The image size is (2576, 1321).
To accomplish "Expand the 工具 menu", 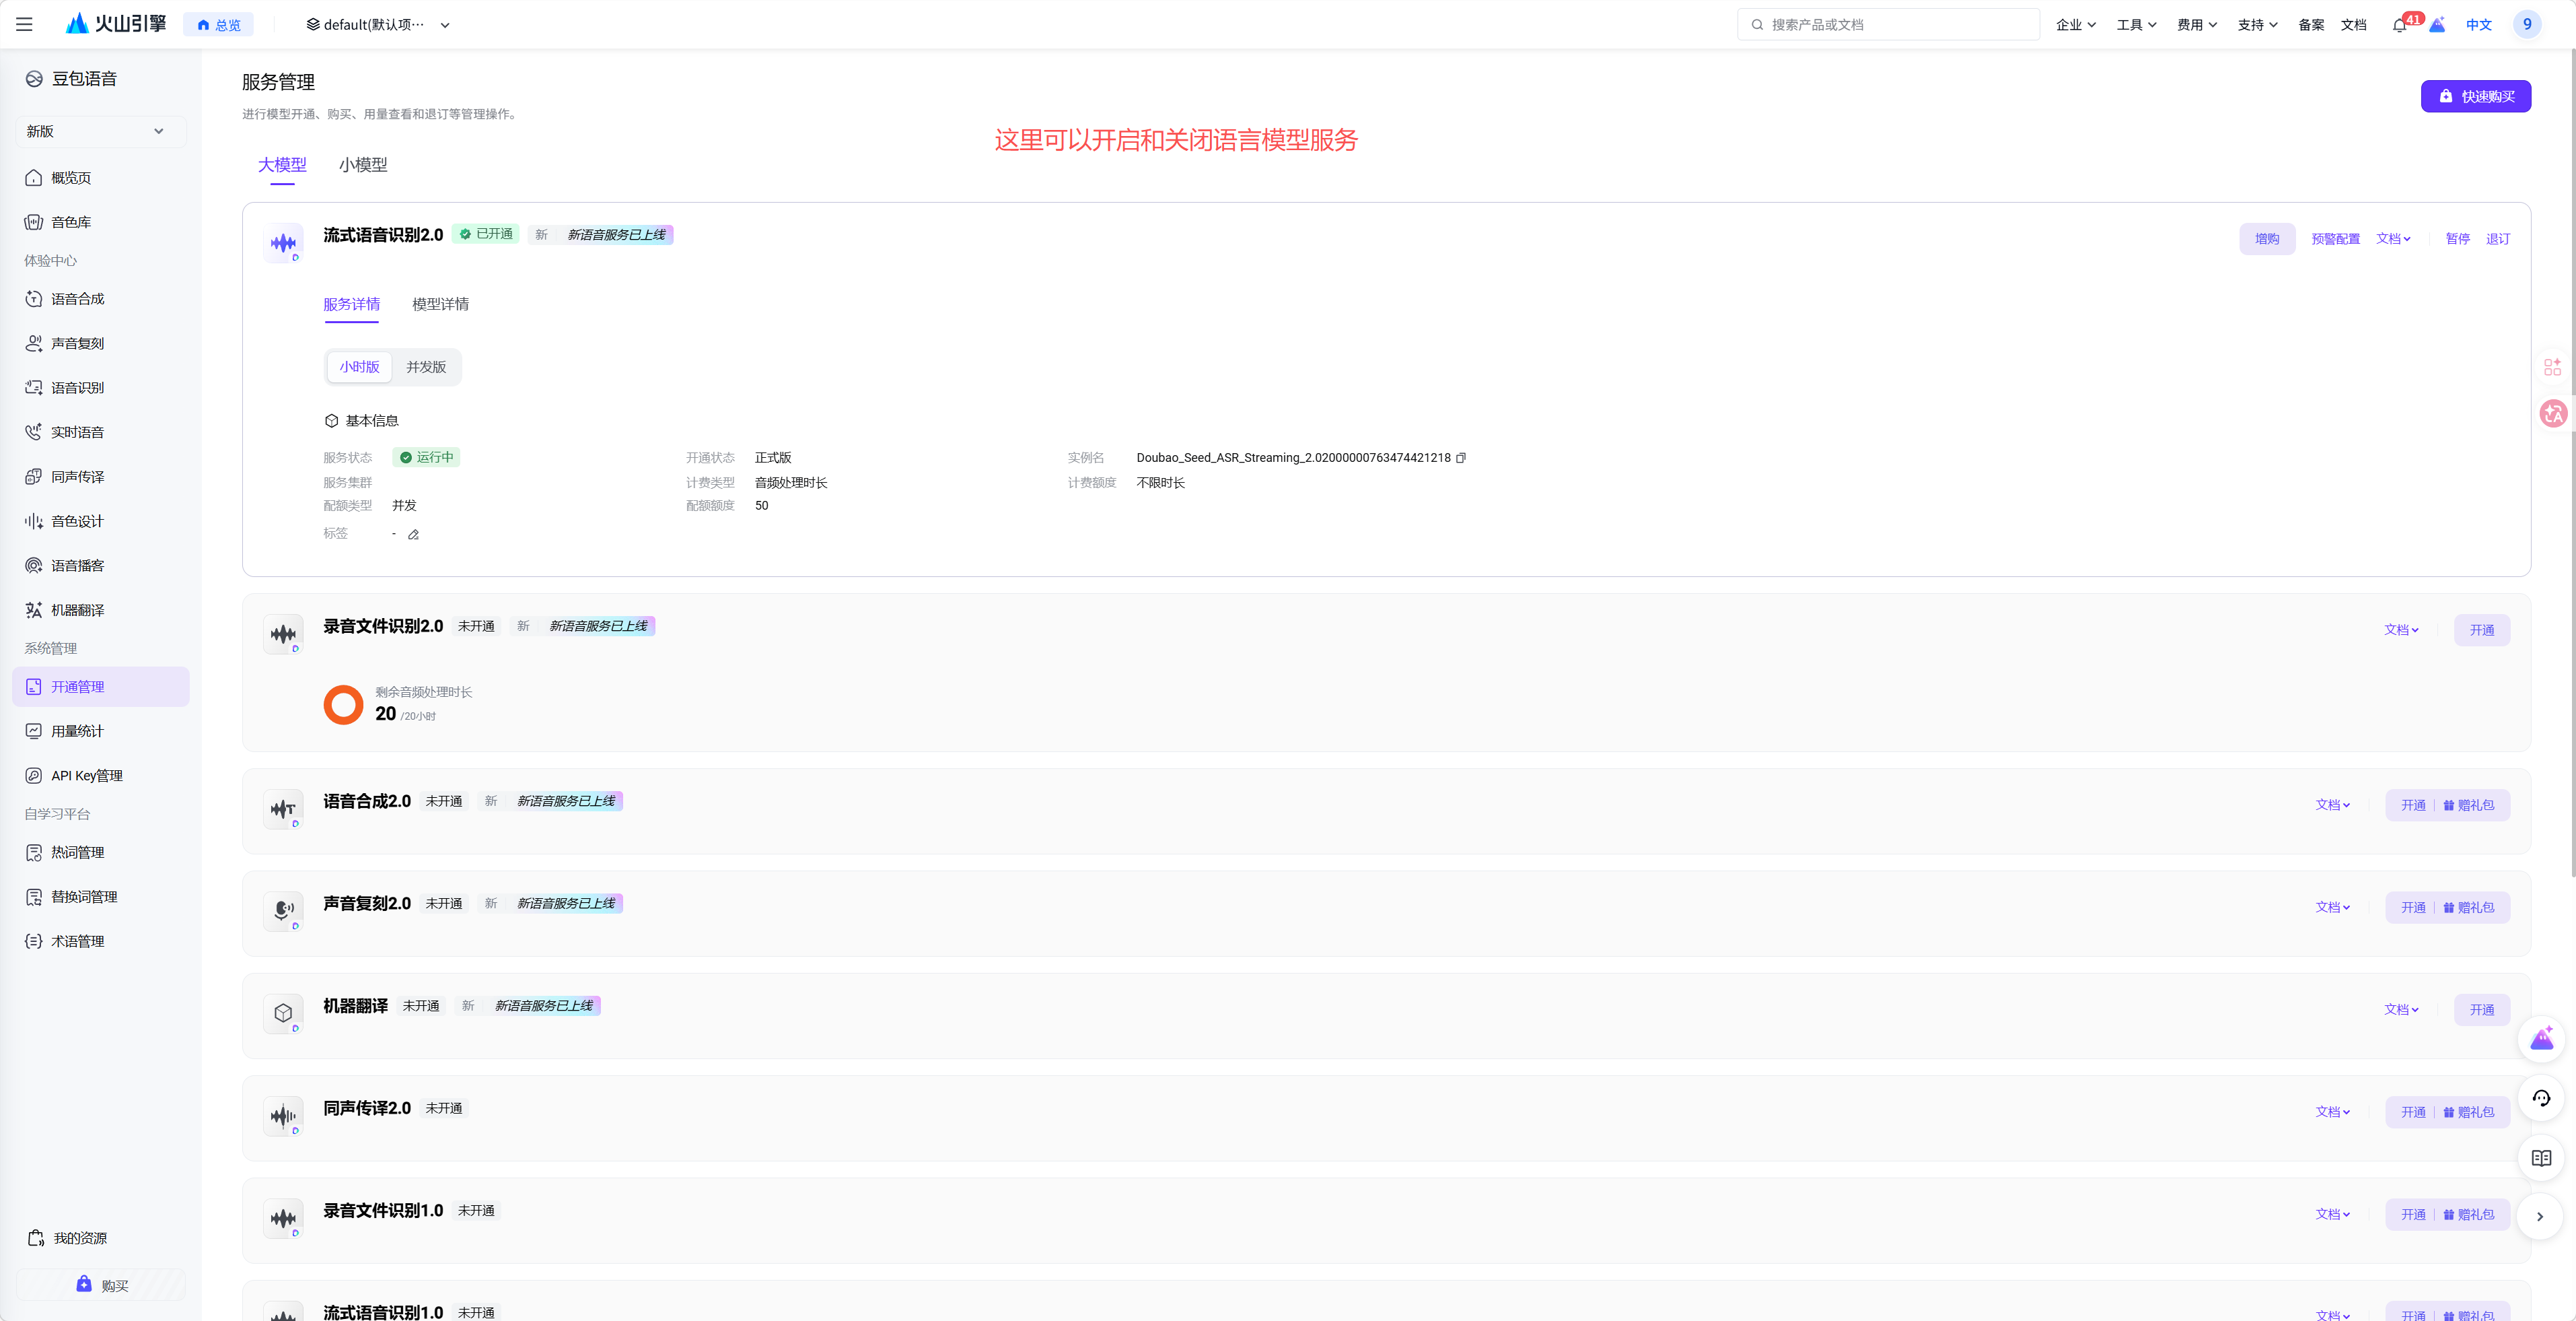I will 2136,25.
